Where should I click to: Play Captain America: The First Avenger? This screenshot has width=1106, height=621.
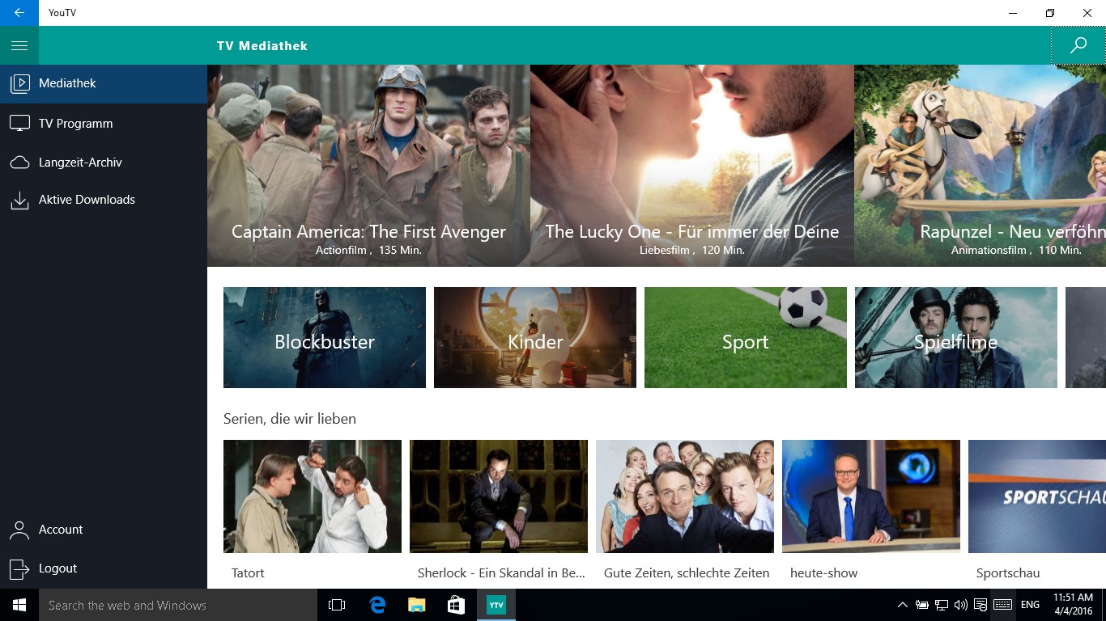(368, 166)
